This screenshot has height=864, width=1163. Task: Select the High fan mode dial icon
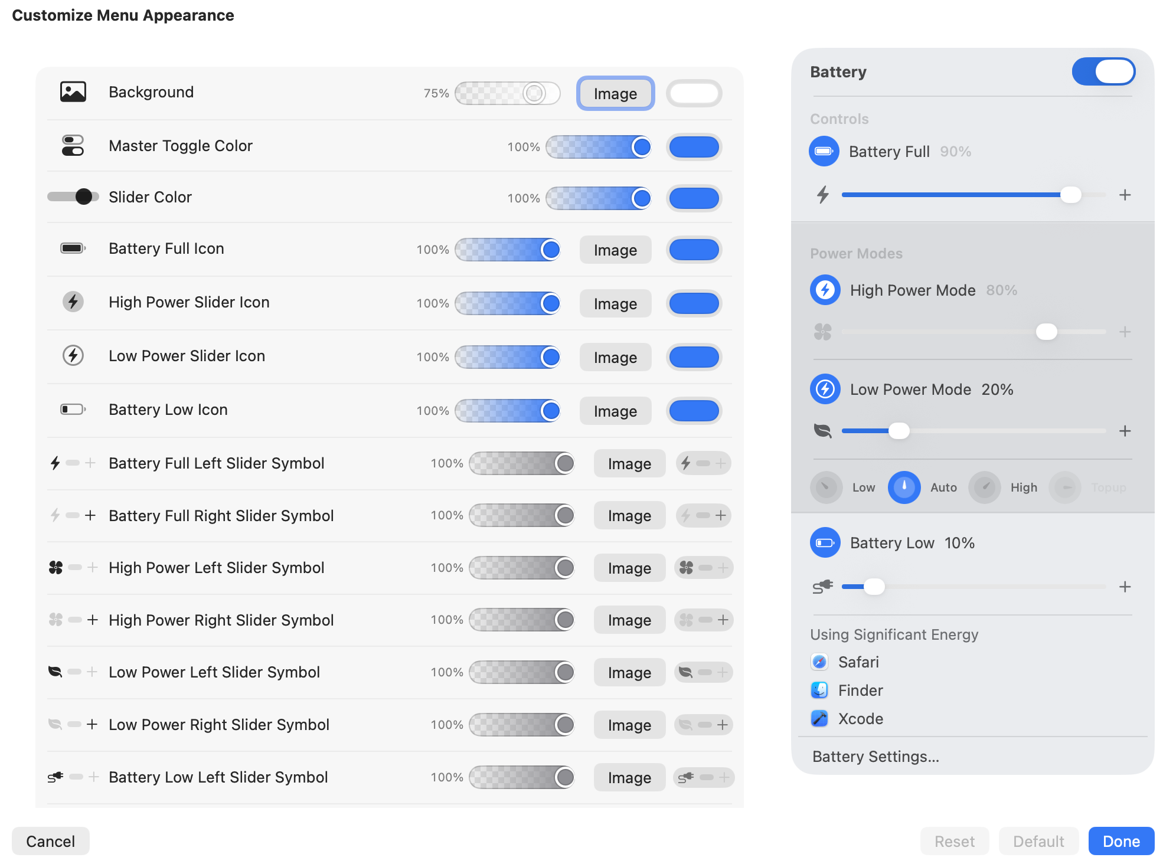[985, 487]
